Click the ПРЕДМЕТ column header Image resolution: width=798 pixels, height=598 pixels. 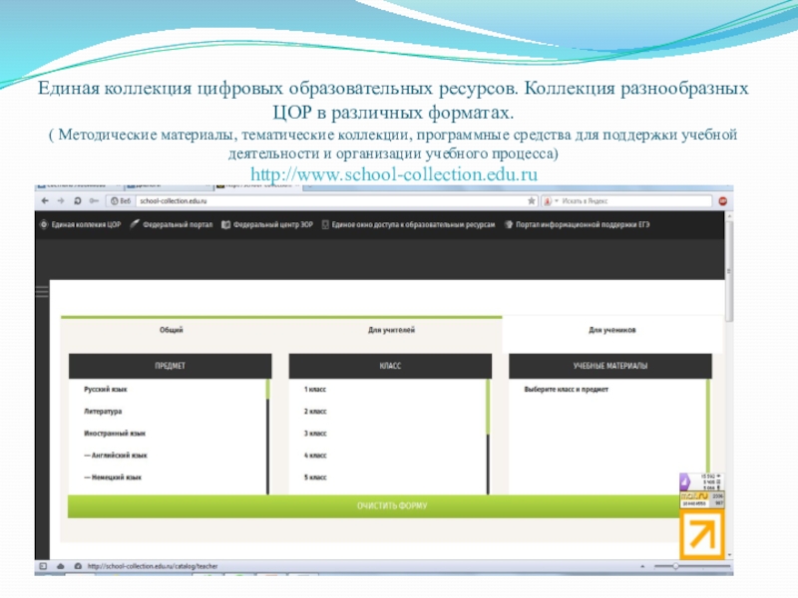pyautogui.click(x=170, y=366)
